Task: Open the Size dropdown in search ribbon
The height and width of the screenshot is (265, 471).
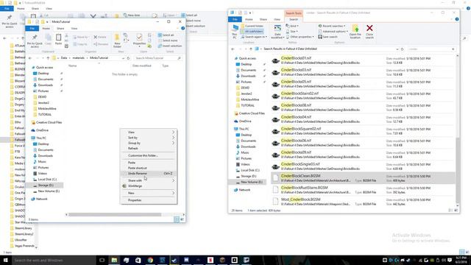Action: pos(292,32)
